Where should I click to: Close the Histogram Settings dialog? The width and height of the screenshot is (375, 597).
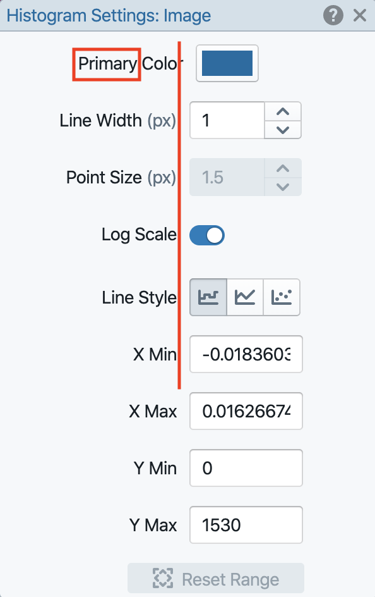(359, 15)
